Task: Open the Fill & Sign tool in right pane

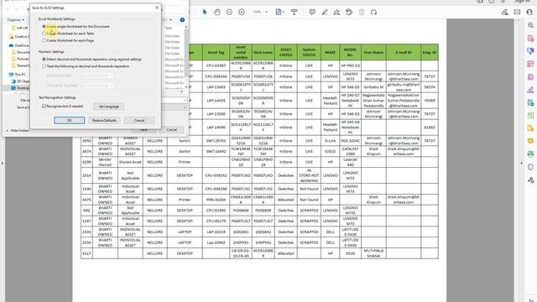Action: coord(530,90)
